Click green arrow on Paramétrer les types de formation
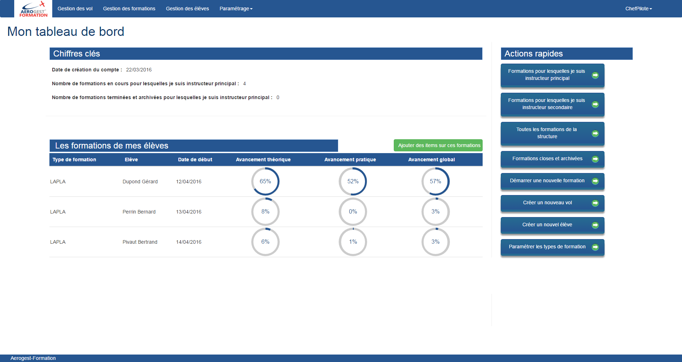 [x=595, y=247]
